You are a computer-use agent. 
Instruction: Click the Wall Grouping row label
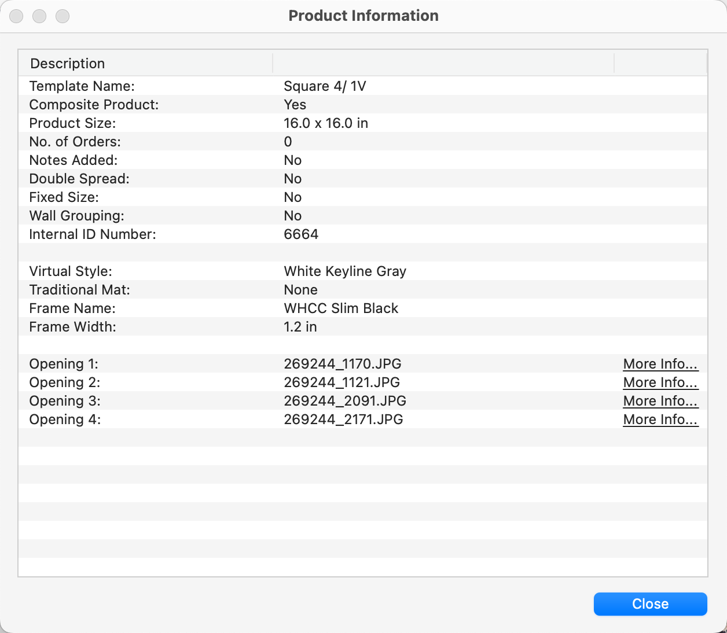[76, 216]
